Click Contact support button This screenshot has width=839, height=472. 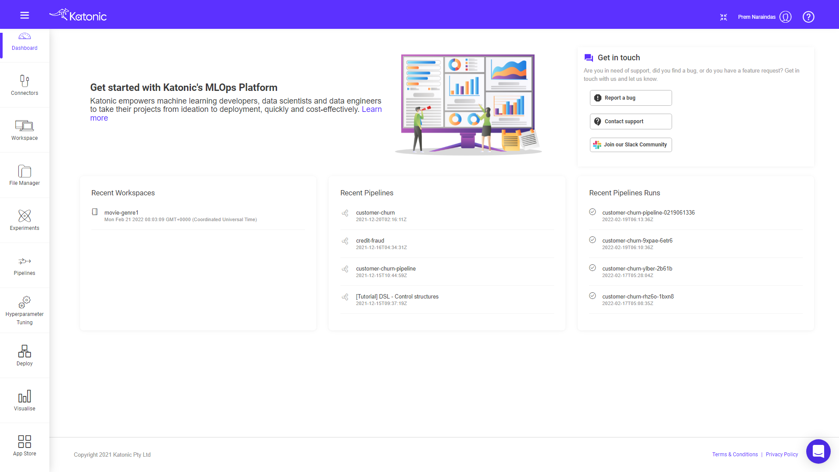[x=631, y=121]
